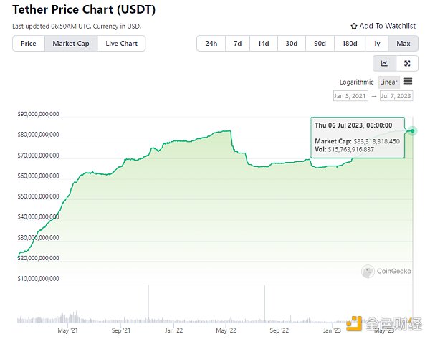Expand the chart to fullscreen
This screenshot has width=430, height=339.
tap(407, 63)
